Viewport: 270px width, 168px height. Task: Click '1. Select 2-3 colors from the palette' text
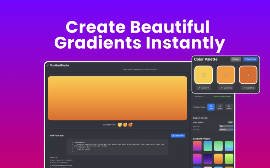(x=61, y=160)
